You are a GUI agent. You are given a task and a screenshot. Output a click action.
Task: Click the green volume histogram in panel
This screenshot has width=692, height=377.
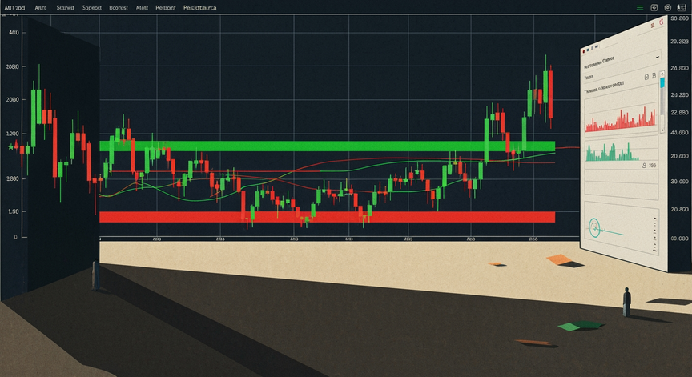tap(612, 153)
